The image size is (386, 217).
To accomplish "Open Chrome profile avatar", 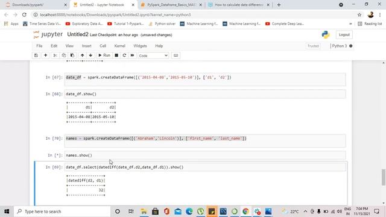I will tap(370, 14).
